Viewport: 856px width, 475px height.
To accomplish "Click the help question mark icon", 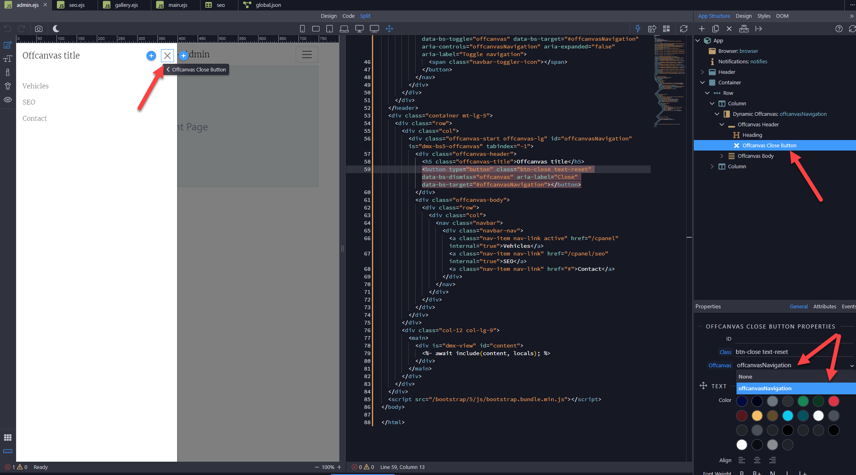I will [839, 29].
